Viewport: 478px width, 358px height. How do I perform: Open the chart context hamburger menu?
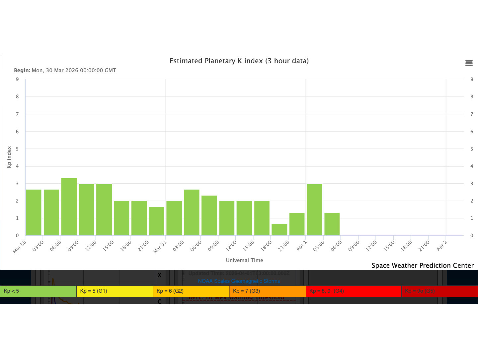point(469,63)
